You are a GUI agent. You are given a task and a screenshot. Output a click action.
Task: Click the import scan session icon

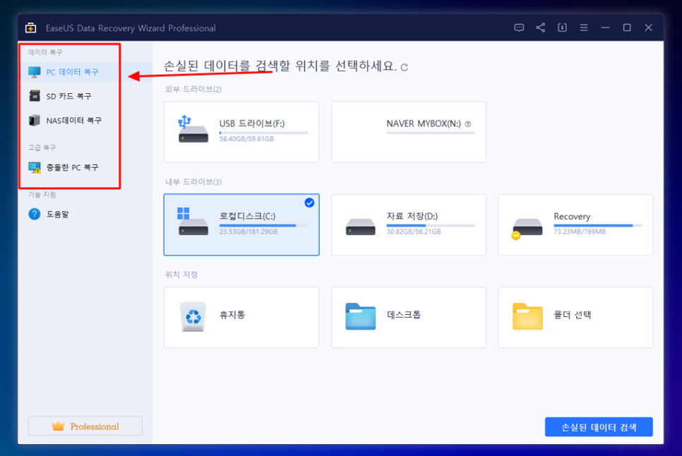point(562,28)
